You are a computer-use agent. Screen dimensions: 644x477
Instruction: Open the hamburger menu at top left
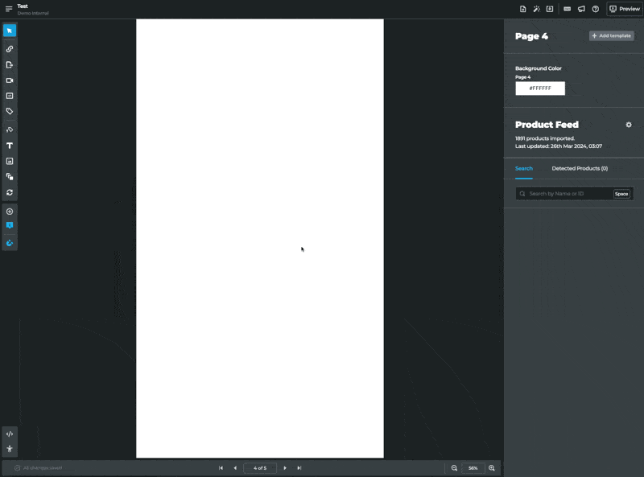point(7,7)
